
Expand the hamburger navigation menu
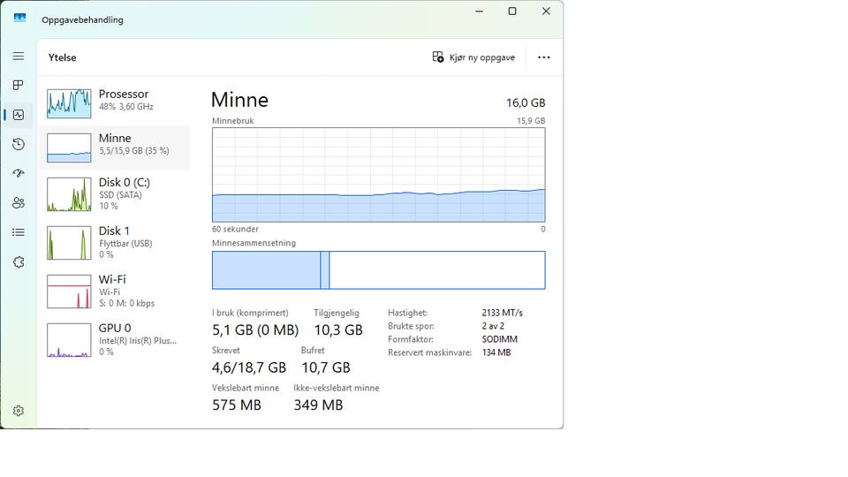(19, 56)
